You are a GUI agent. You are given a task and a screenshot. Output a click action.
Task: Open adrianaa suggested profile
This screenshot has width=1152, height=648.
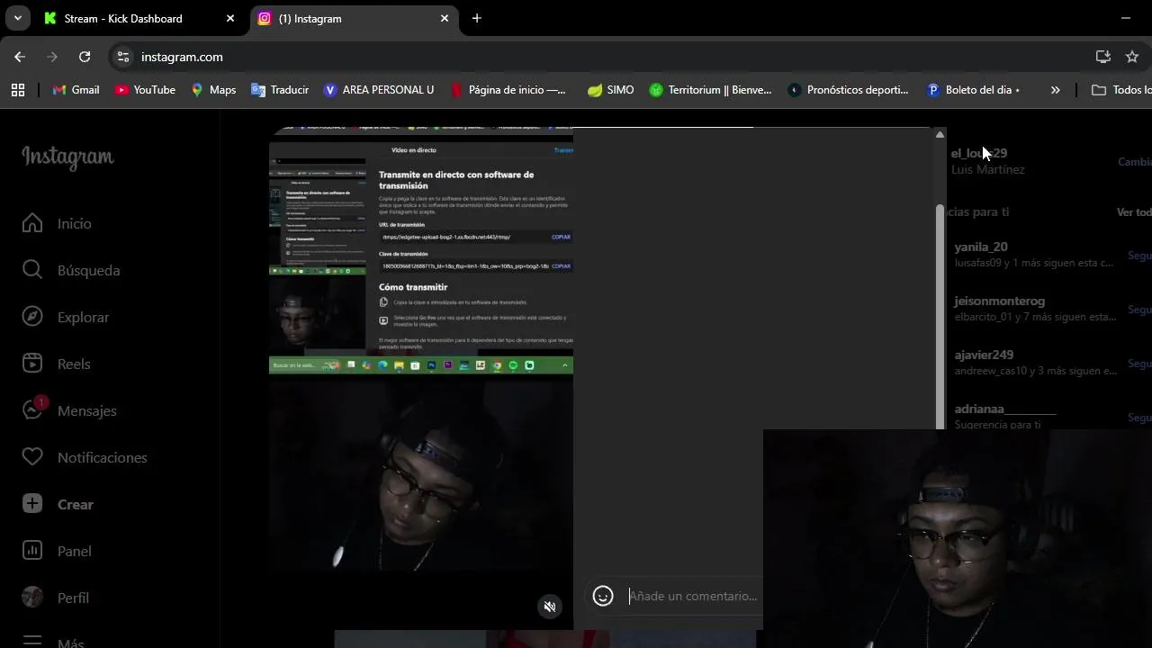pyautogui.click(x=1004, y=409)
